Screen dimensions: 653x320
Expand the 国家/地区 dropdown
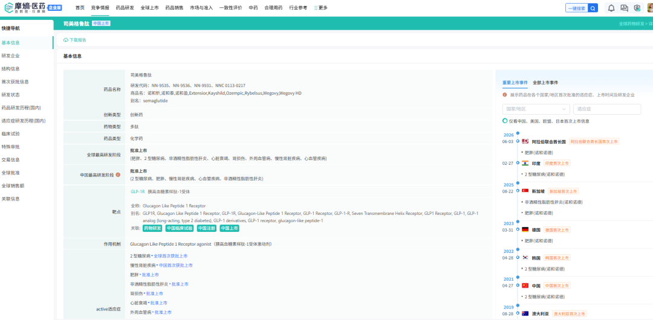(x=536, y=109)
